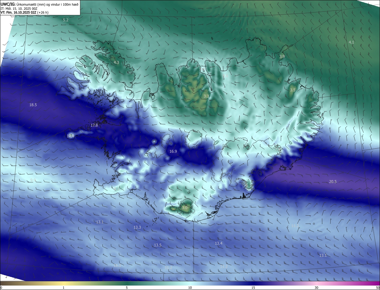
Task: Click the 20.5 value label
Action: 333,182
